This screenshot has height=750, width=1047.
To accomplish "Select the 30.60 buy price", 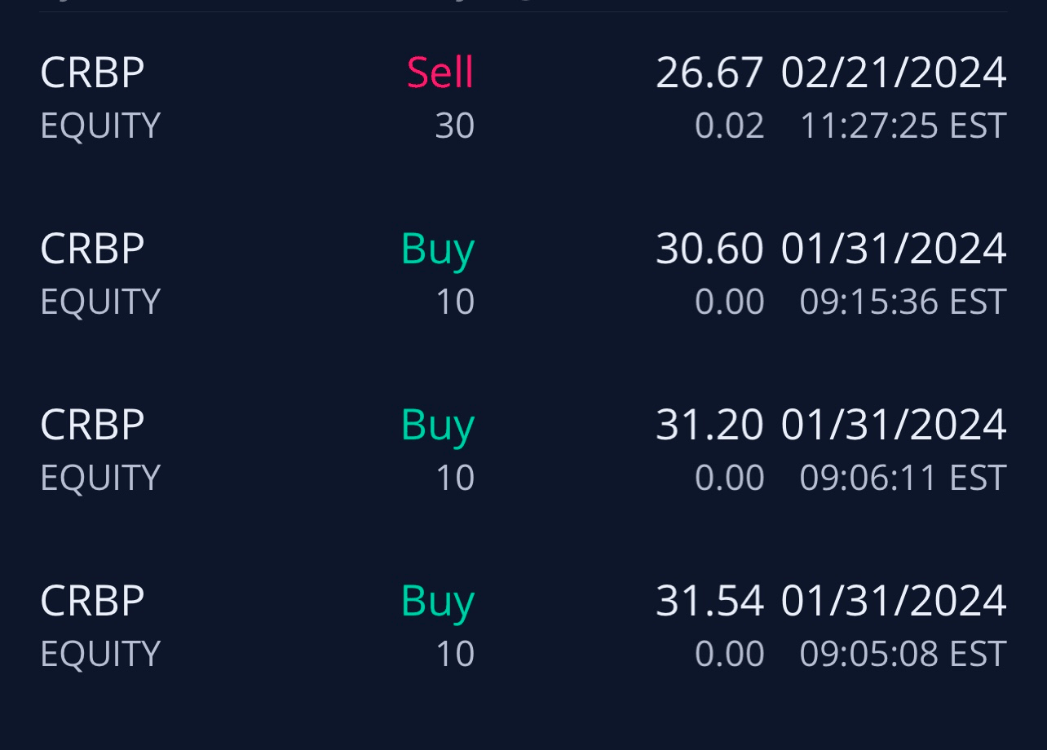I will (x=709, y=249).
